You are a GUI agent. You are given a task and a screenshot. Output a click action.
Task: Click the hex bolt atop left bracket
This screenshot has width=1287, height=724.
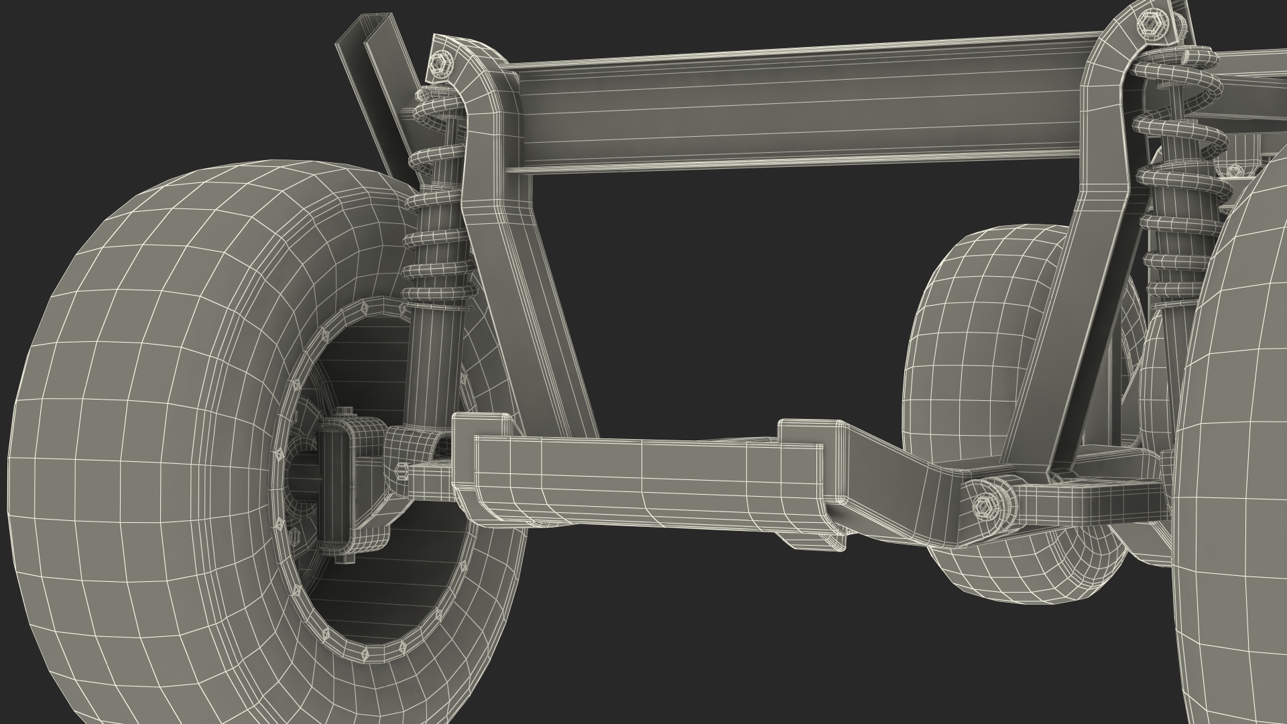440,64
